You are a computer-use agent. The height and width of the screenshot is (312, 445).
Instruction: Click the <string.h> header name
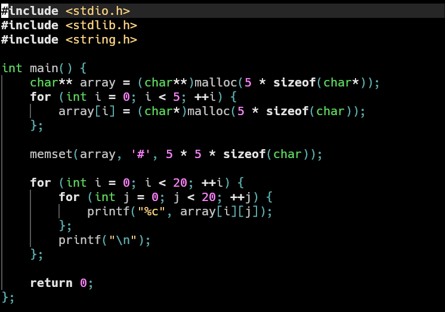tap(101, 39)
